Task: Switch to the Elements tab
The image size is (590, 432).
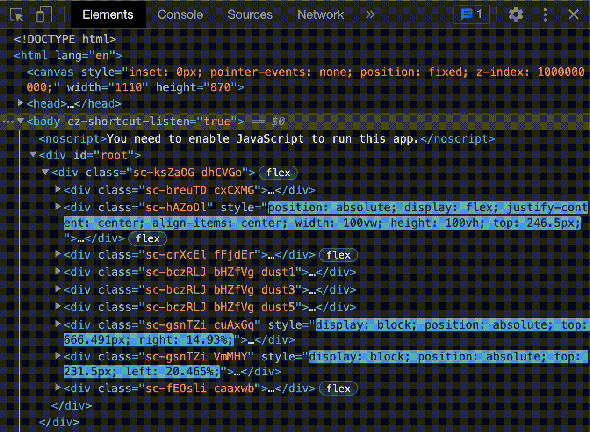Action: tap(108, 14)
